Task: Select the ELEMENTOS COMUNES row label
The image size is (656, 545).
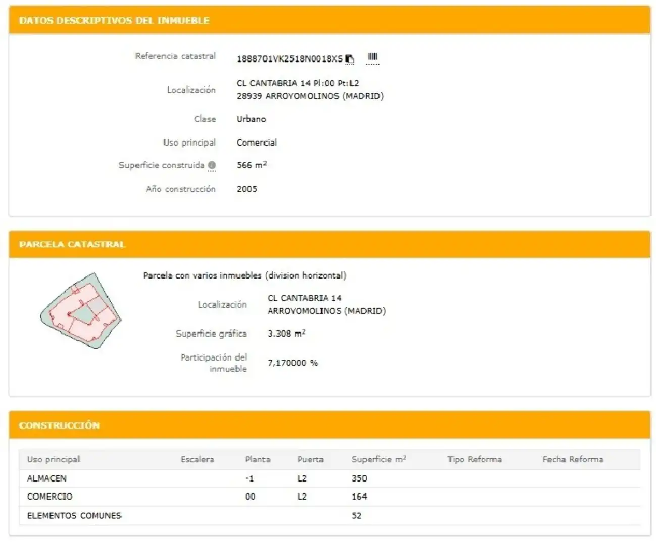Action: [74, 516]
